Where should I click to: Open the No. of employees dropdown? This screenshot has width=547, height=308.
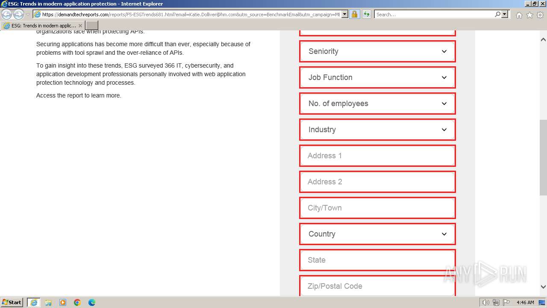[377, 104]
